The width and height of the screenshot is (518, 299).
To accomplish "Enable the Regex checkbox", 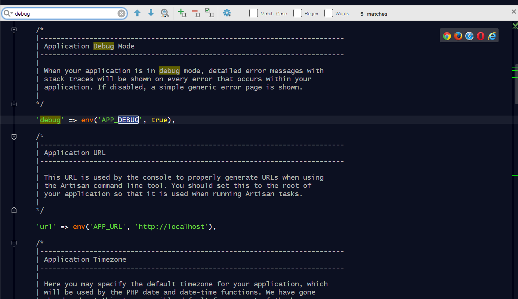I will click(x=297, y=13).
